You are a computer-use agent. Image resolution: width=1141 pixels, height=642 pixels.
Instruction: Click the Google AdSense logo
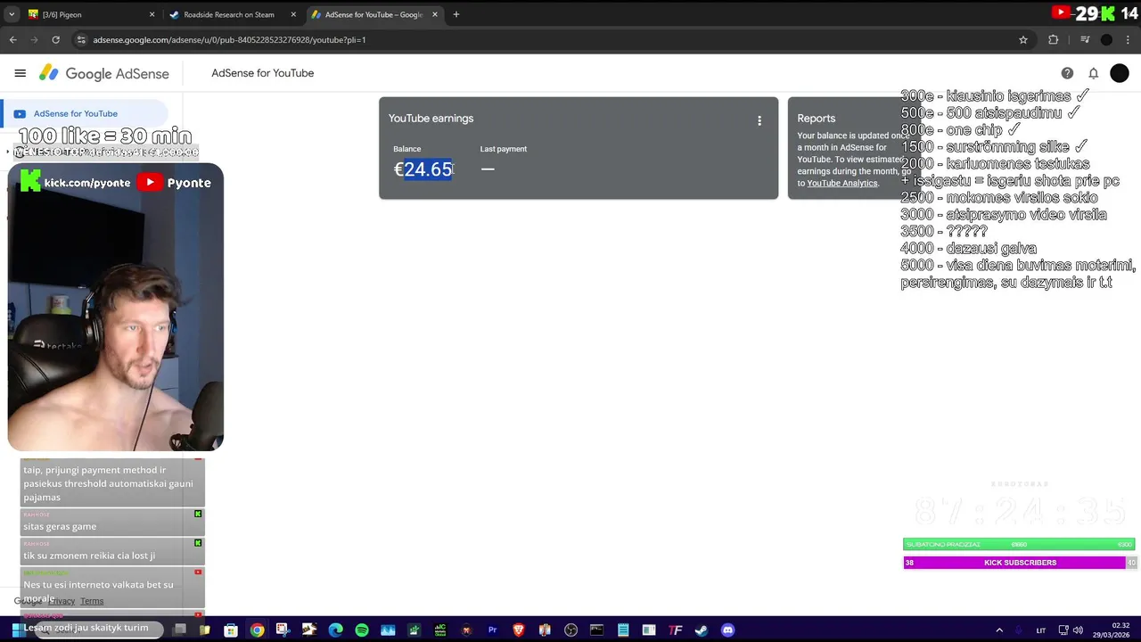pyautogui.click(x=104, y=73)
